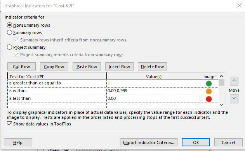Screen dimensions: 245x151
Task: Move the selected row up
Action: (x=234, y=81)
